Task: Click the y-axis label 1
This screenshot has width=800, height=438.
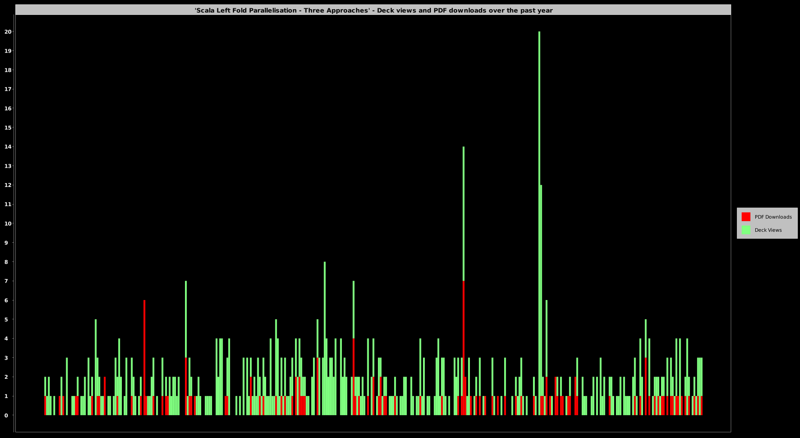Action: tap(6, 396)
